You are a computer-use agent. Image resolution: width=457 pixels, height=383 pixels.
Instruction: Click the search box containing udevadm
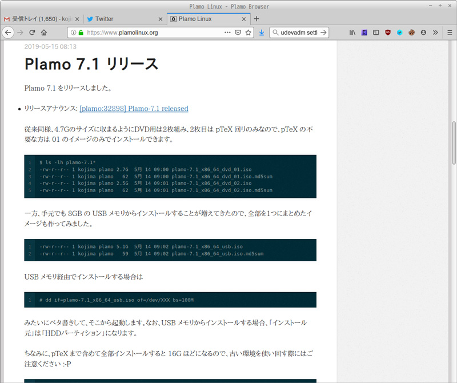pos(299,33)
